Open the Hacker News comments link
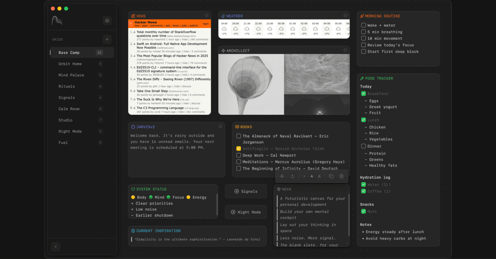This screenshot has height=259, width=496. [x=156, y=26]
